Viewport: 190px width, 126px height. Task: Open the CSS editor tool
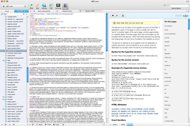tap(51, 6)
